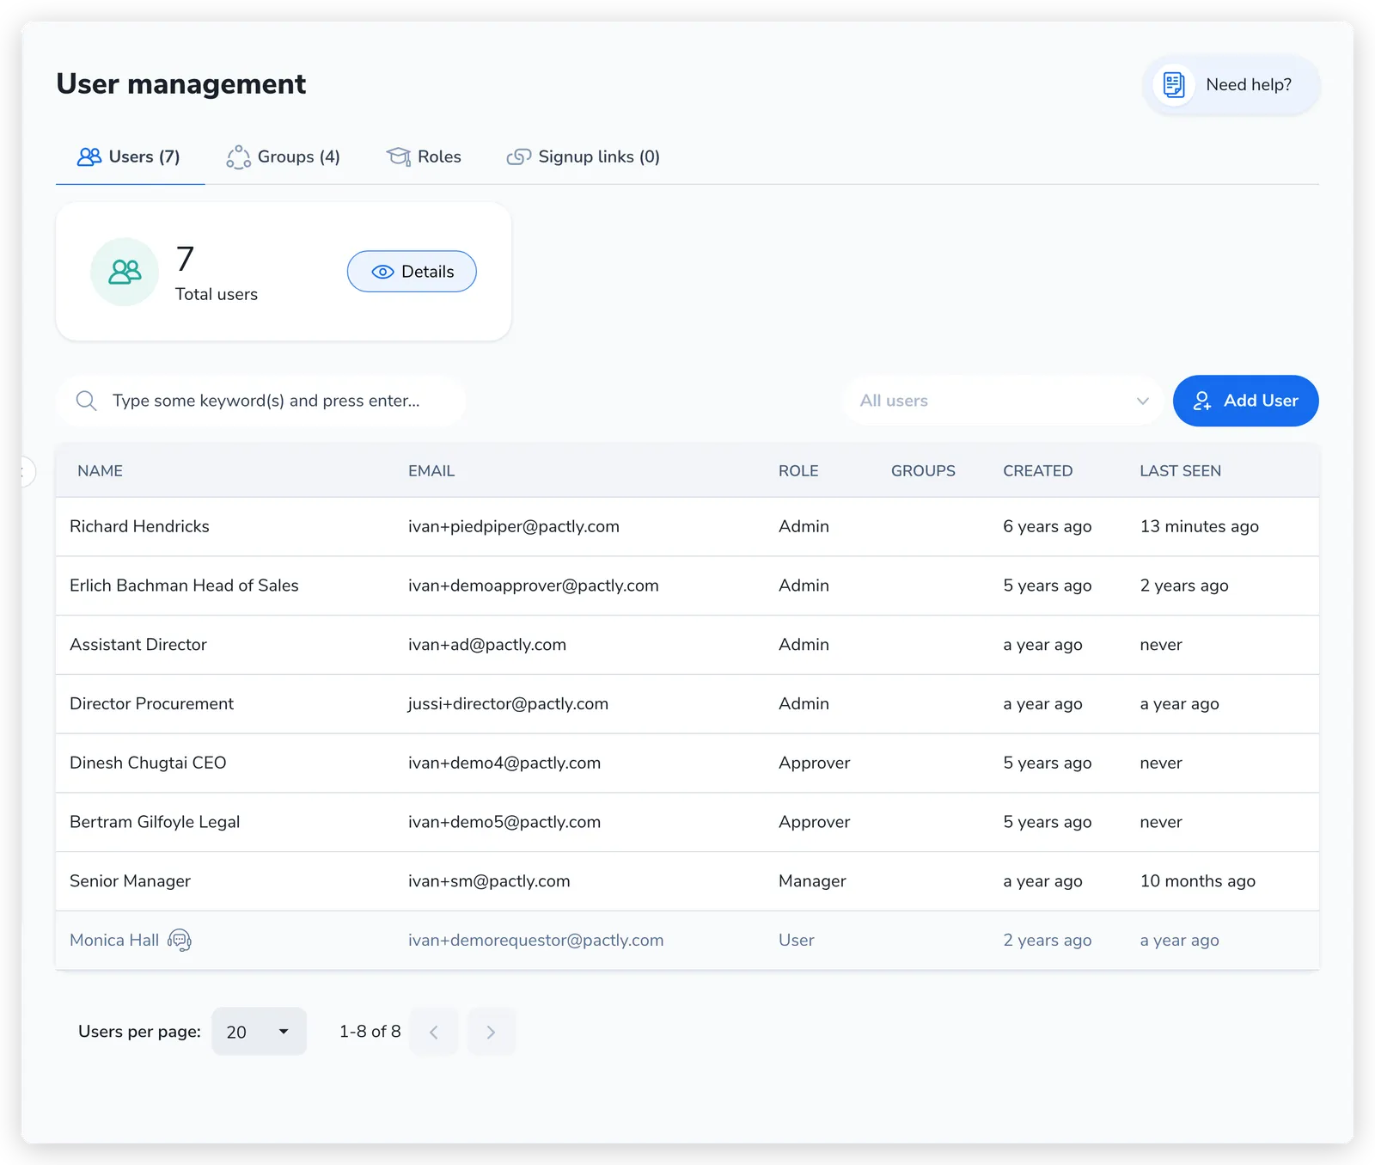Click the headset icon beside Monica Hall
Viewport: 1375px width, 1165px height.
click(x=180, y=940)
